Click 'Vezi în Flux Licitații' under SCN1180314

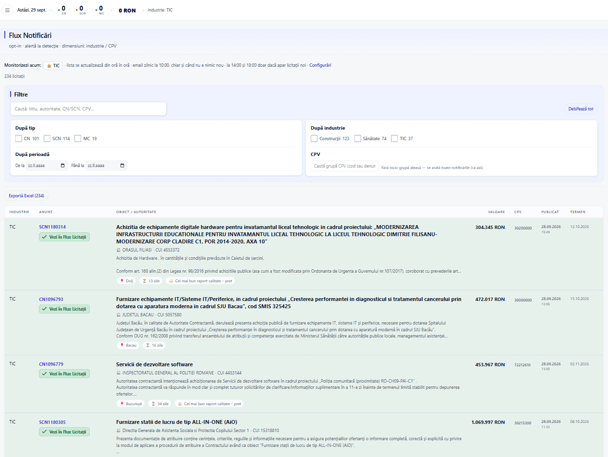pyautogui.click(x=64, y=237)
